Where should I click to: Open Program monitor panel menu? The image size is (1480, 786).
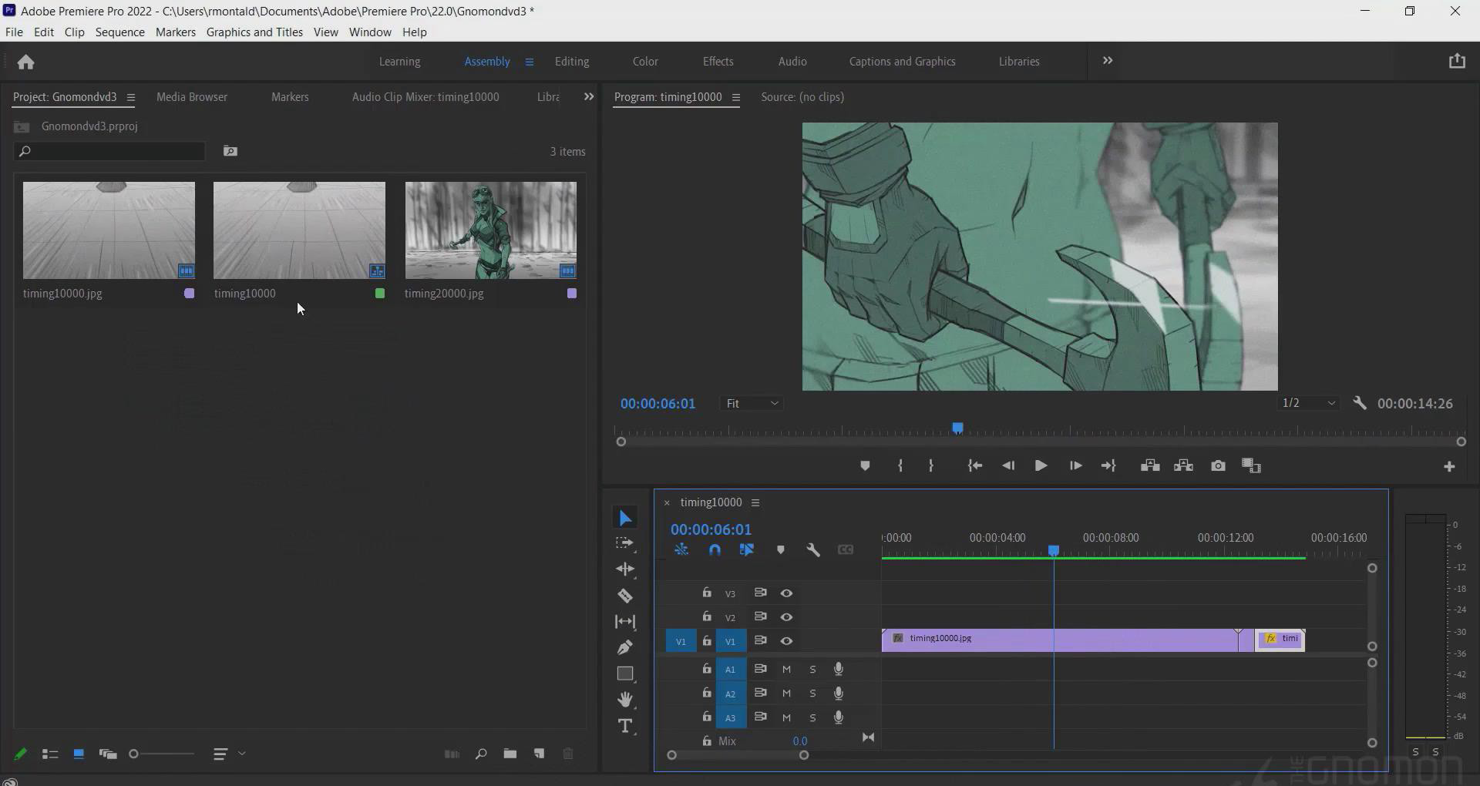pos(736,97)
